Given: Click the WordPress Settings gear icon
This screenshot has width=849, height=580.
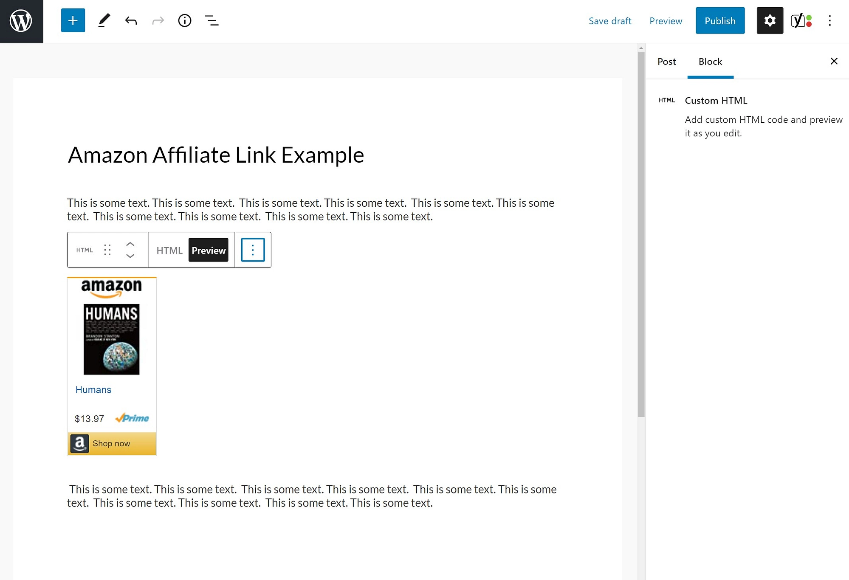Looking at the screenshot, I should coord(770,20).
